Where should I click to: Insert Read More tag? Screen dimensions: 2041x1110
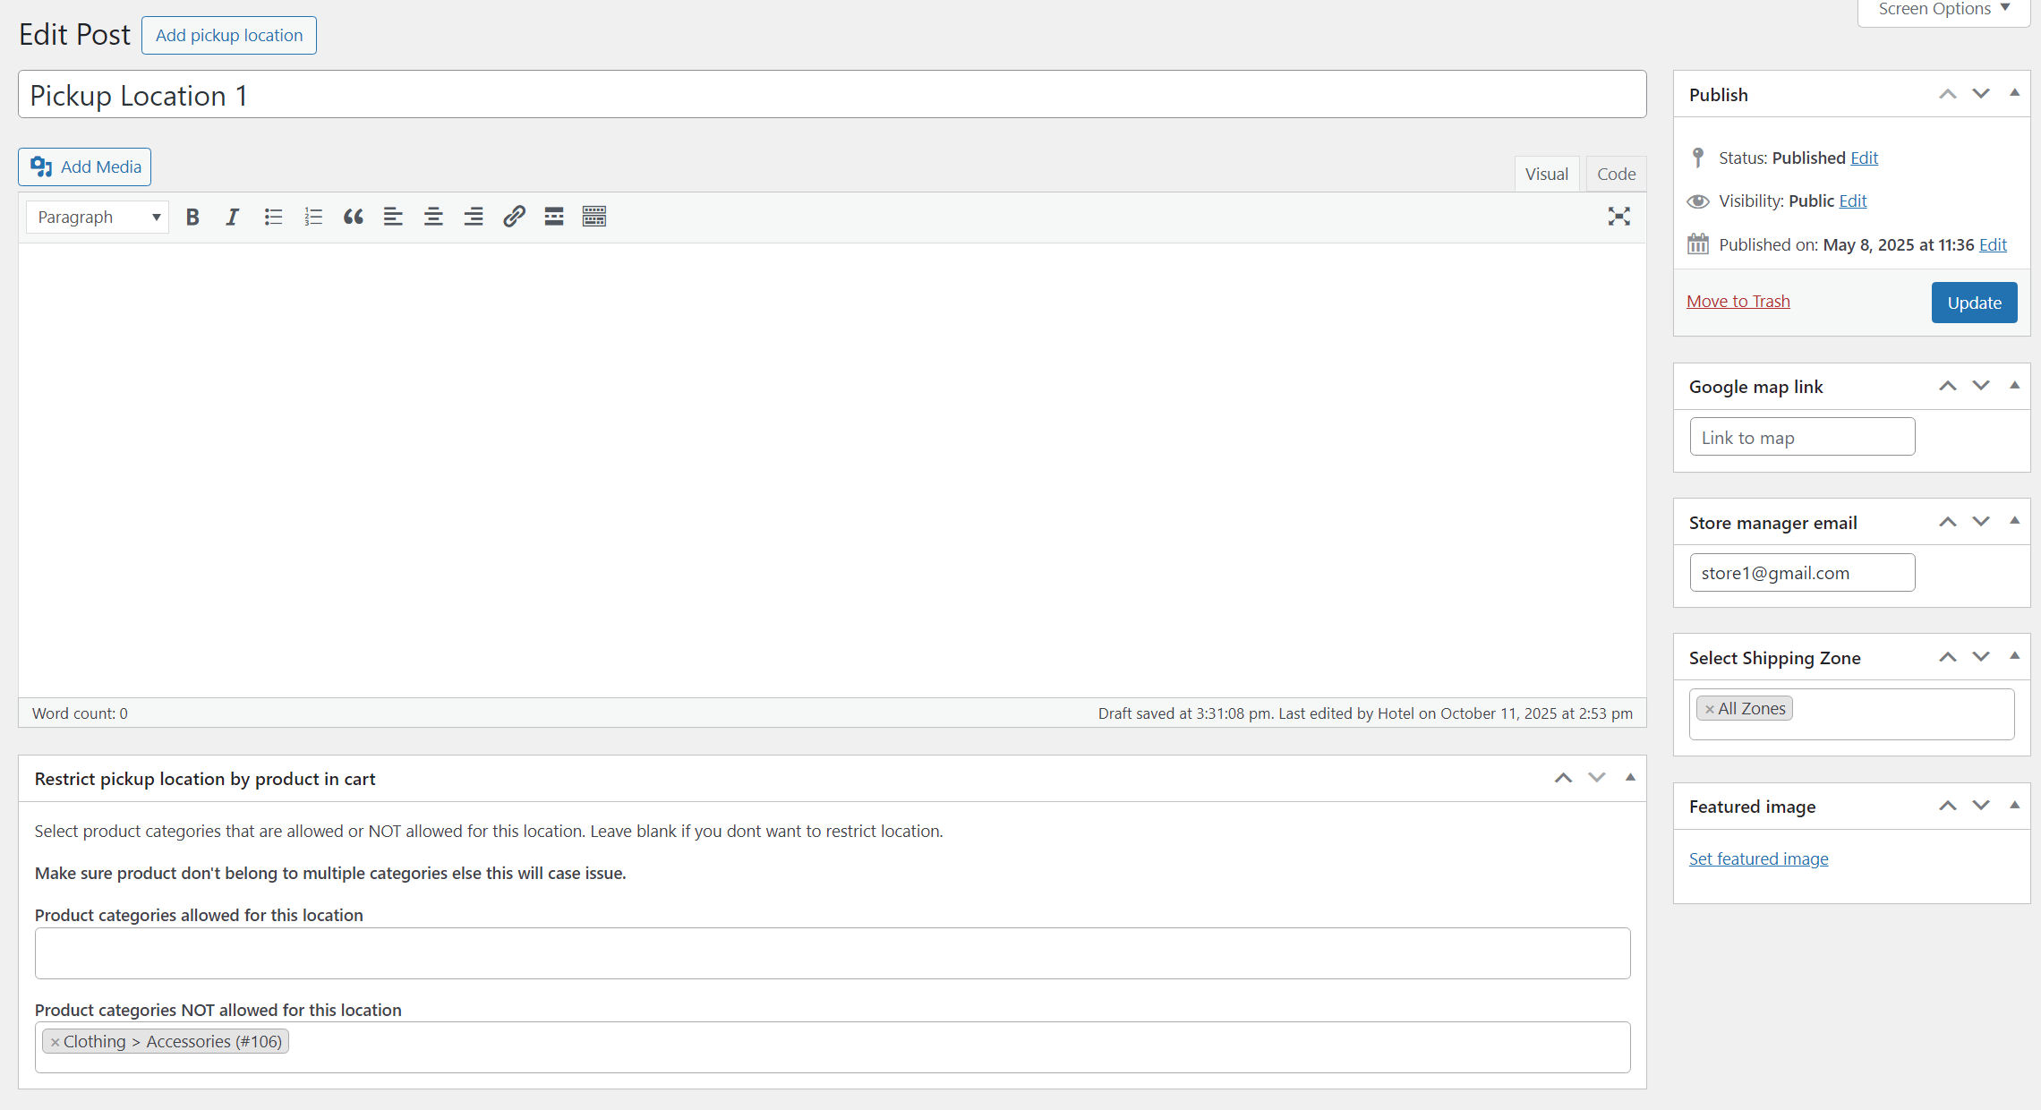click(x=554, y=217)
